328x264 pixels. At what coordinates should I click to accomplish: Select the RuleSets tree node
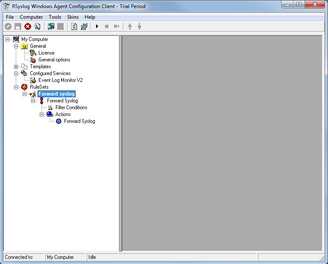click(x=39, y=87)
